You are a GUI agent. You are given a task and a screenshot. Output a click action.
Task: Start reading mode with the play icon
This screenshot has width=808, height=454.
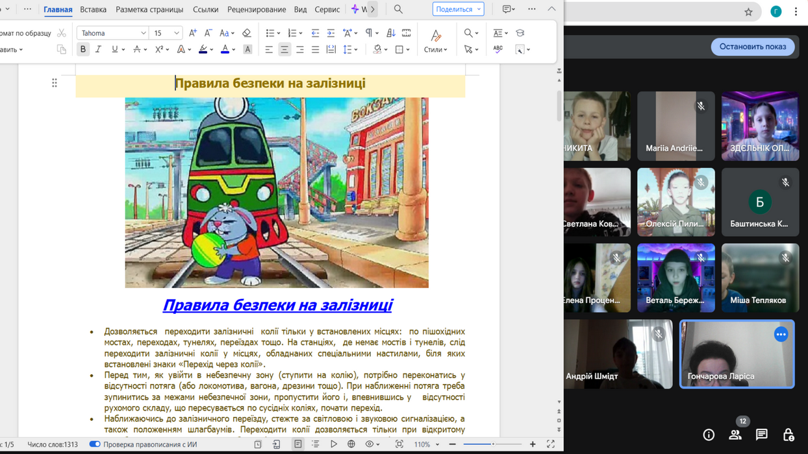[x=334, y=444]
